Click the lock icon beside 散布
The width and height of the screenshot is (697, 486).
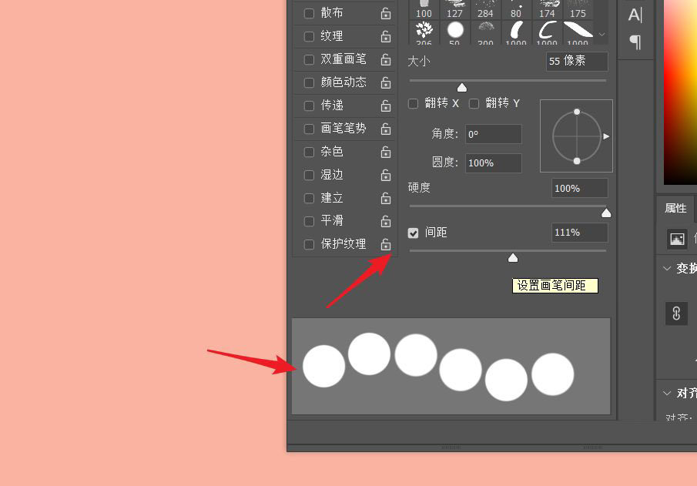(385, 13)
